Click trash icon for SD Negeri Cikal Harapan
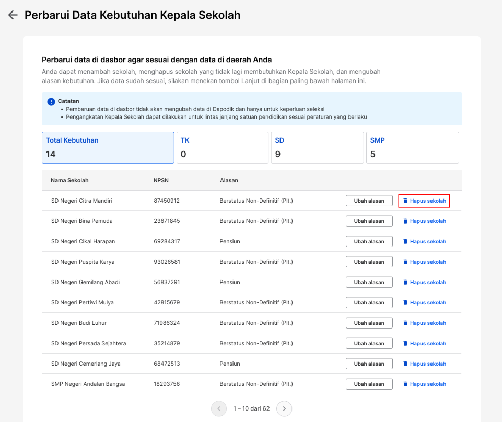Screen dimensions: 502x422 [405, 241]
